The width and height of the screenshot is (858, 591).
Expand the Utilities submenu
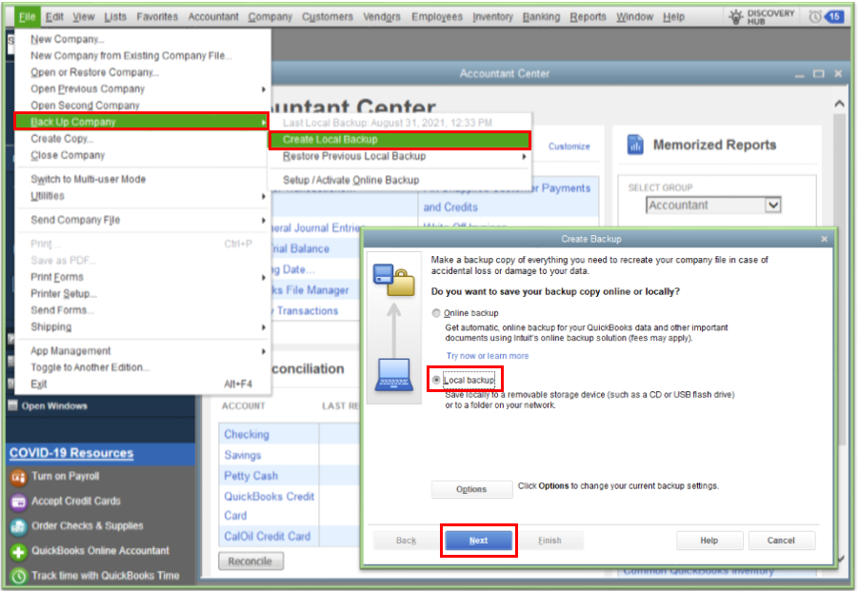(263, 196)
